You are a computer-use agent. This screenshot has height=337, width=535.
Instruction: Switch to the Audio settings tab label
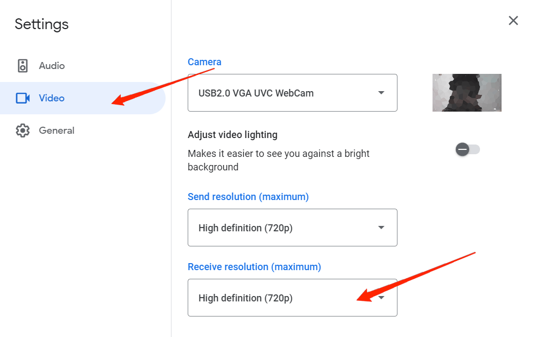(52, 66)
